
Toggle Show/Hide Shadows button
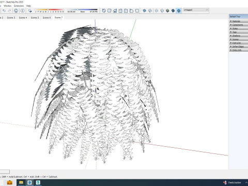(30, 11)
